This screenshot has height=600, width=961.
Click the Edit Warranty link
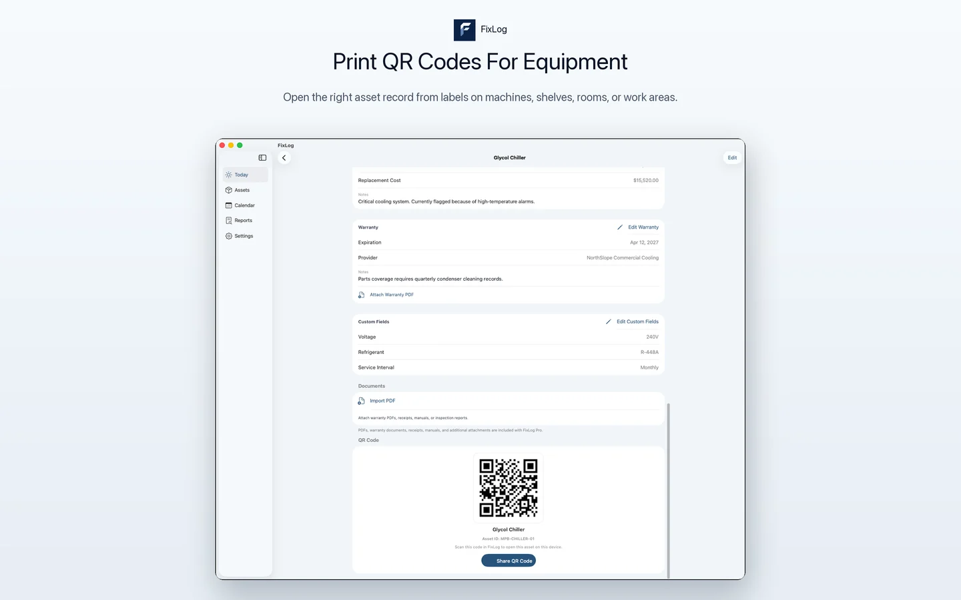coord(643,227)
